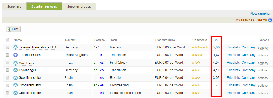Click the house icon beside MindTrans

[x=15, y=63]
